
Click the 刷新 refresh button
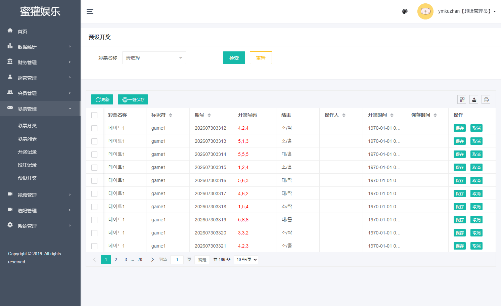coord(102,99)
